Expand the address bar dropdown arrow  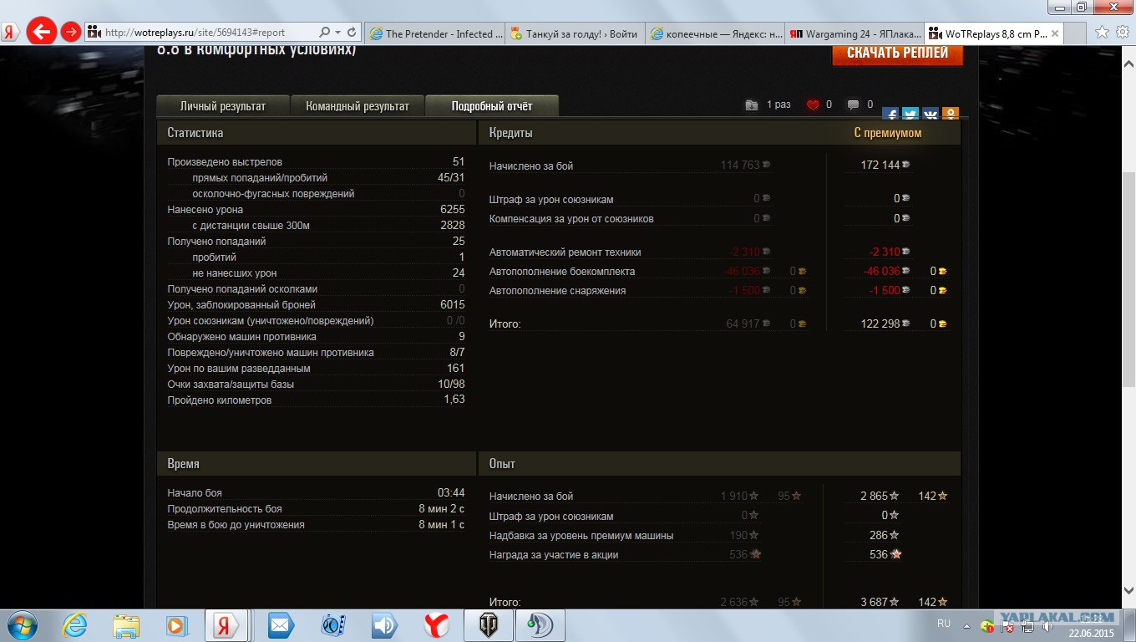click(337, 33)
